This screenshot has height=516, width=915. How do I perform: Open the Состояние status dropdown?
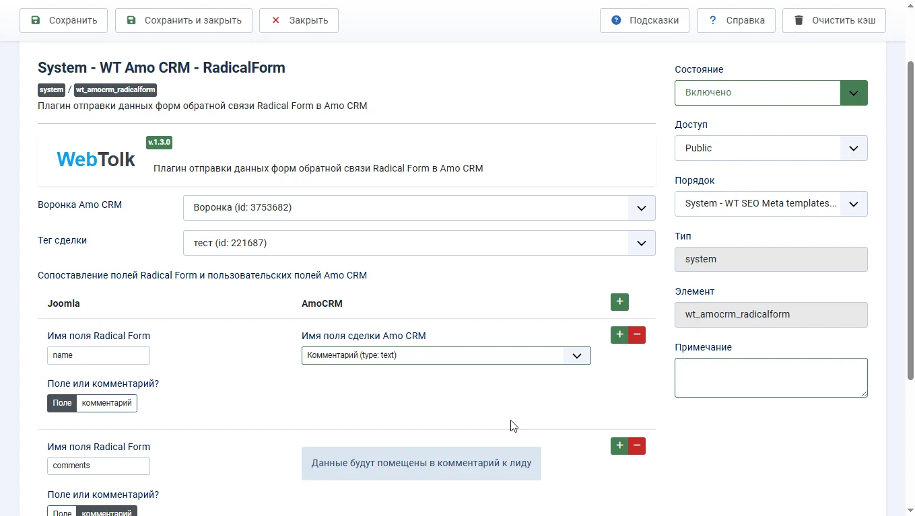[x=770, y=93]
